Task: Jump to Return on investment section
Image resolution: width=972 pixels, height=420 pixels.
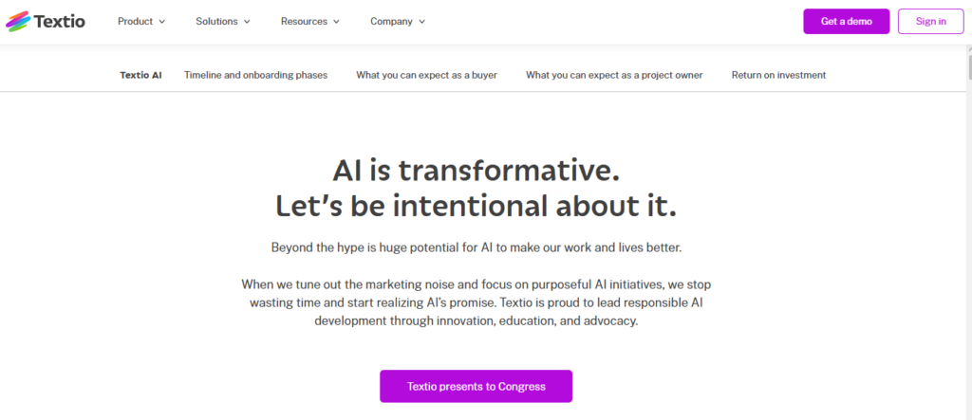Action: tap(778, 75)
